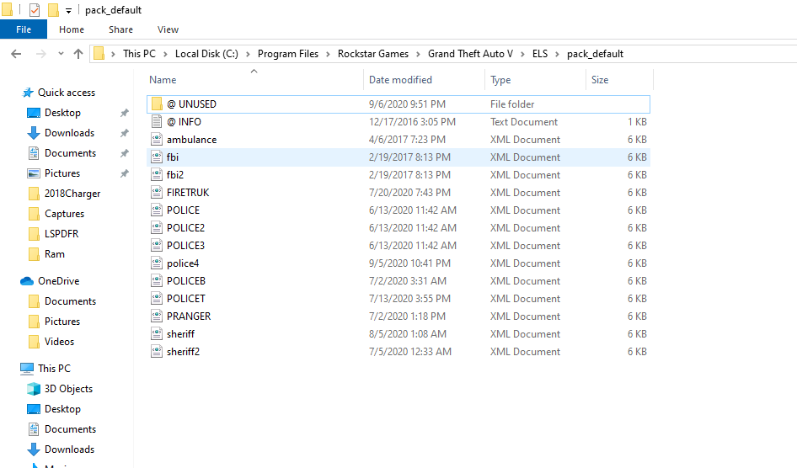Select the sheriff2 XML file icon

[157, 352]
